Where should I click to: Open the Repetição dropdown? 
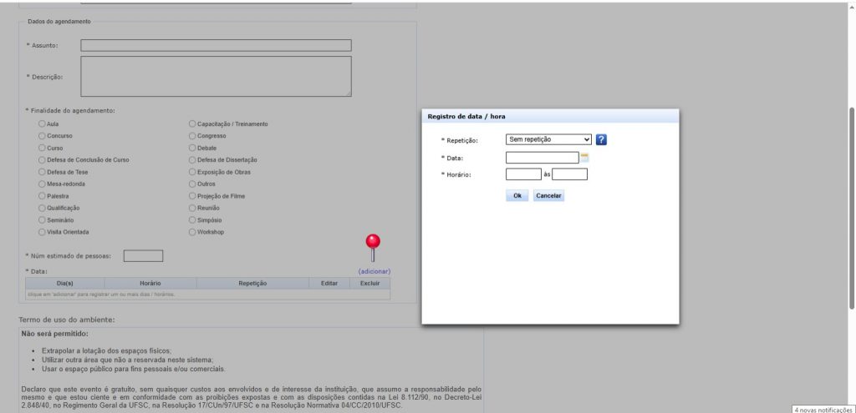click(x=548, y=140)
